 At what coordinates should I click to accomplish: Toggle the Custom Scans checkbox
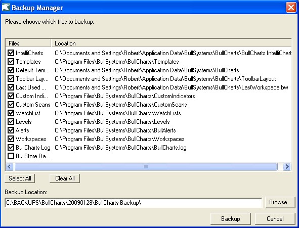tap(11, 104)
